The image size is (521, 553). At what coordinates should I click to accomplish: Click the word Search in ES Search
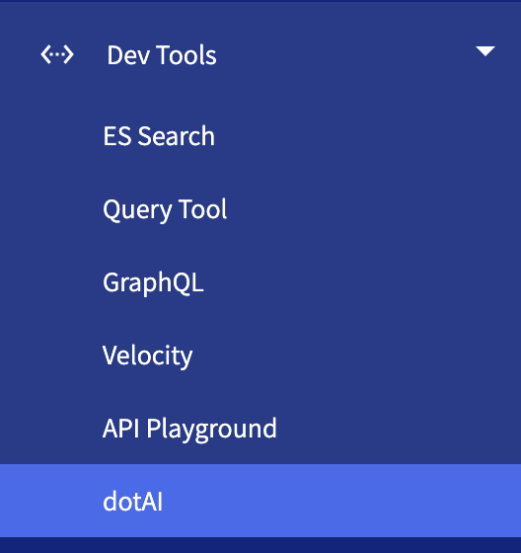point(176,136)
